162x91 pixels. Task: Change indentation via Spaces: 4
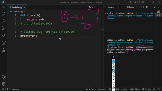tap(102, 89)
